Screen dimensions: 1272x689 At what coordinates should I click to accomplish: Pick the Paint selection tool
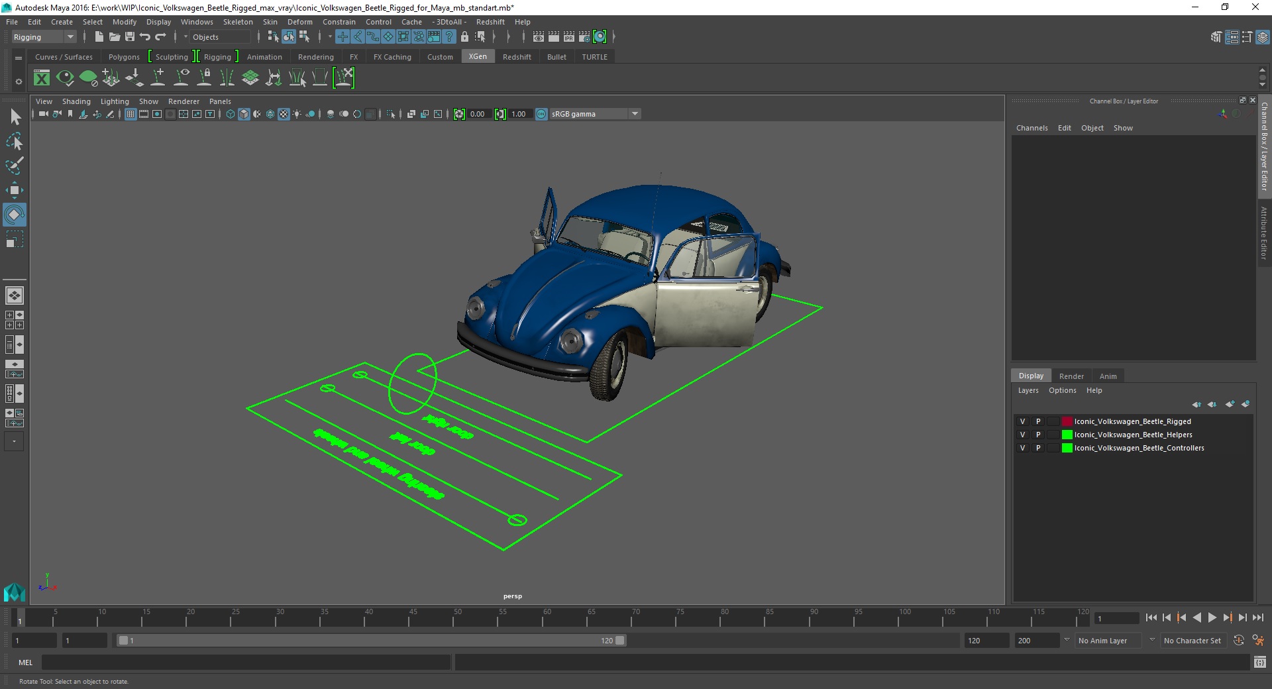click(x=15, y=166)
